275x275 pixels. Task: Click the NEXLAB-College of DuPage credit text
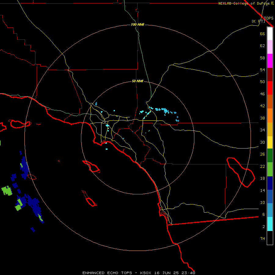pyautogui.click(x=246, y=3)
